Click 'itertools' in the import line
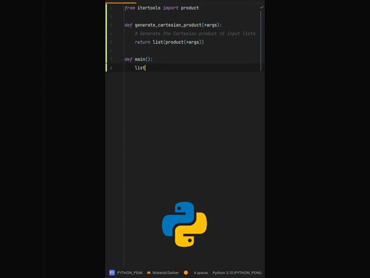The image size is (370, 278). (149, 8)
